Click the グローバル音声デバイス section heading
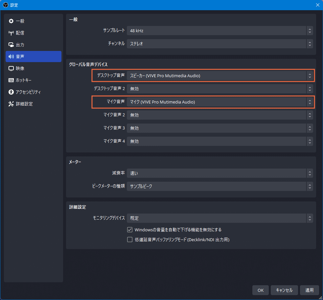Screen dimensions: 323x300 [x=88, y=64]
